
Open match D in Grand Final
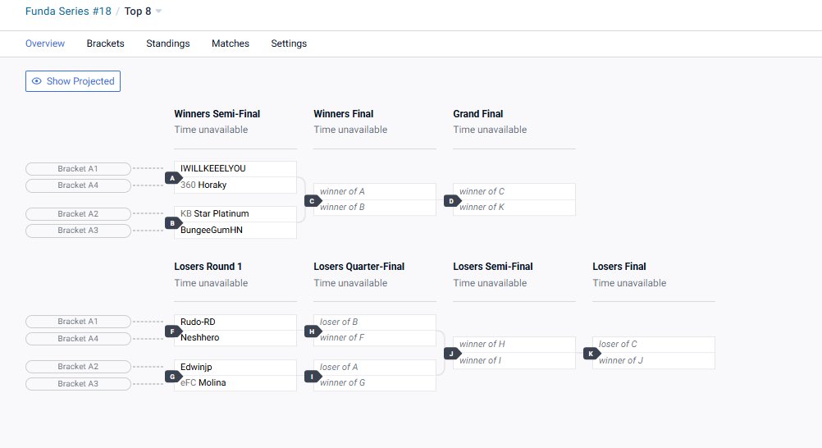coord(451,200)
